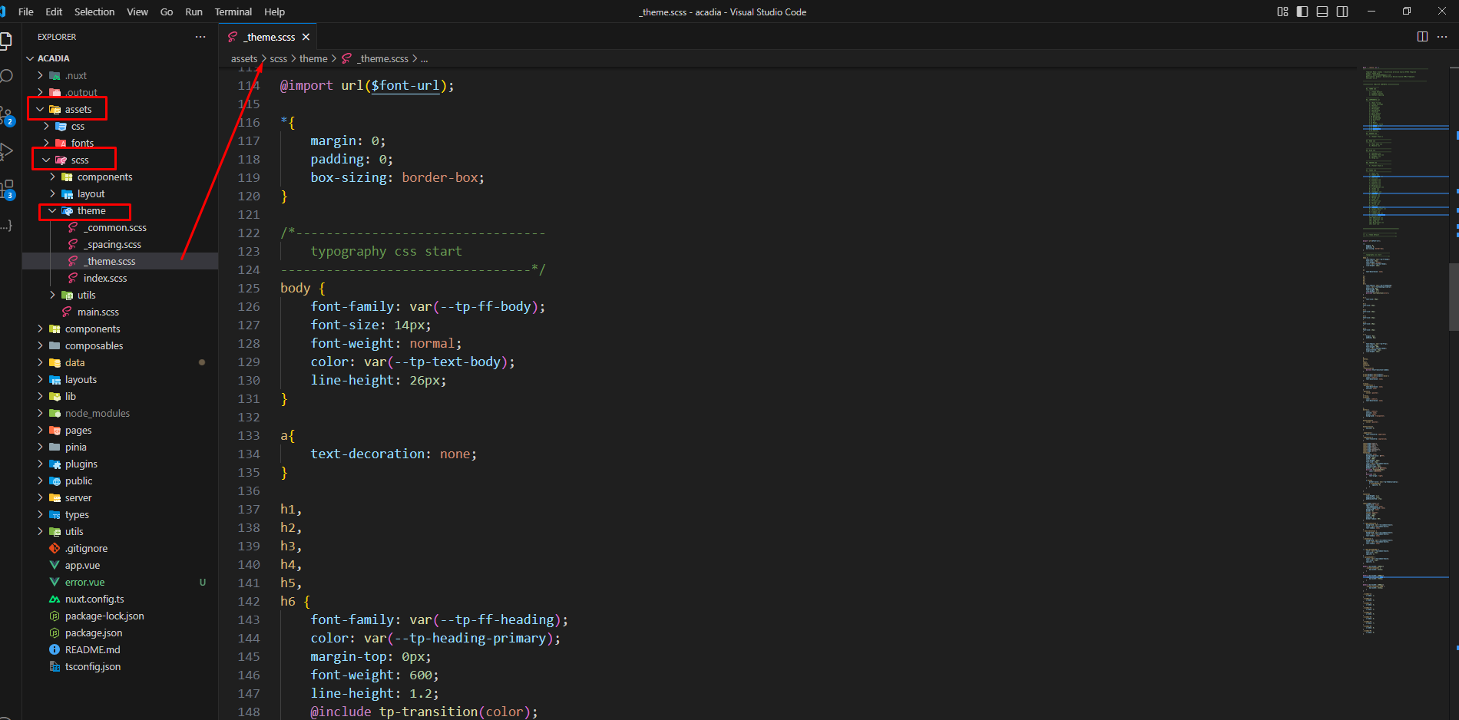1459x720 pixels.
Task: Follow the $font-url link in import
Action: point(405,85)
